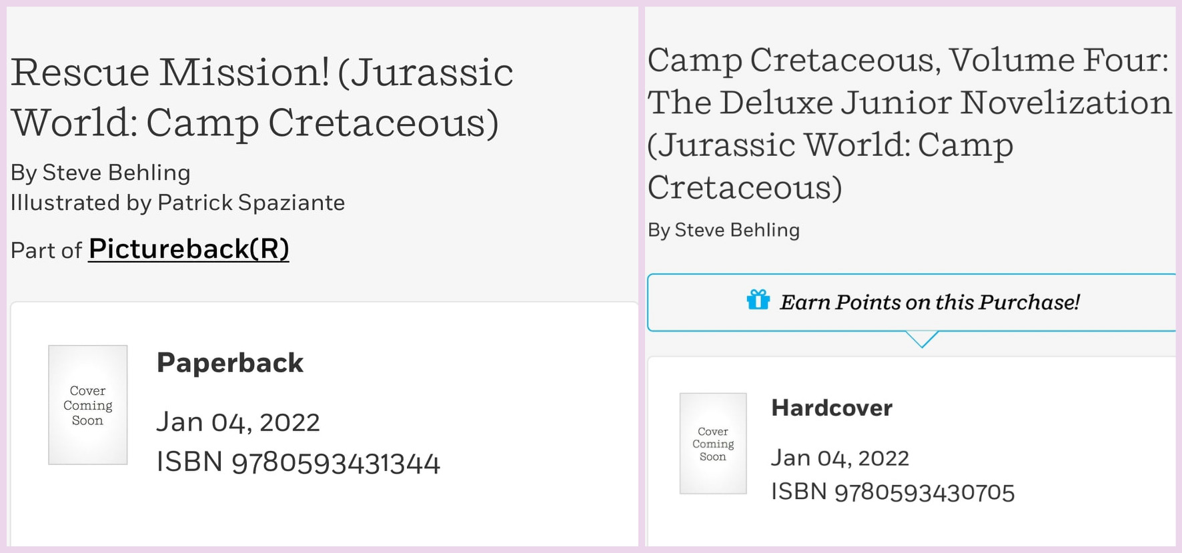The image size is (1182, 553).
Task: Click the Jan 04, 2022 date on left listing
Action: (237, 421)
